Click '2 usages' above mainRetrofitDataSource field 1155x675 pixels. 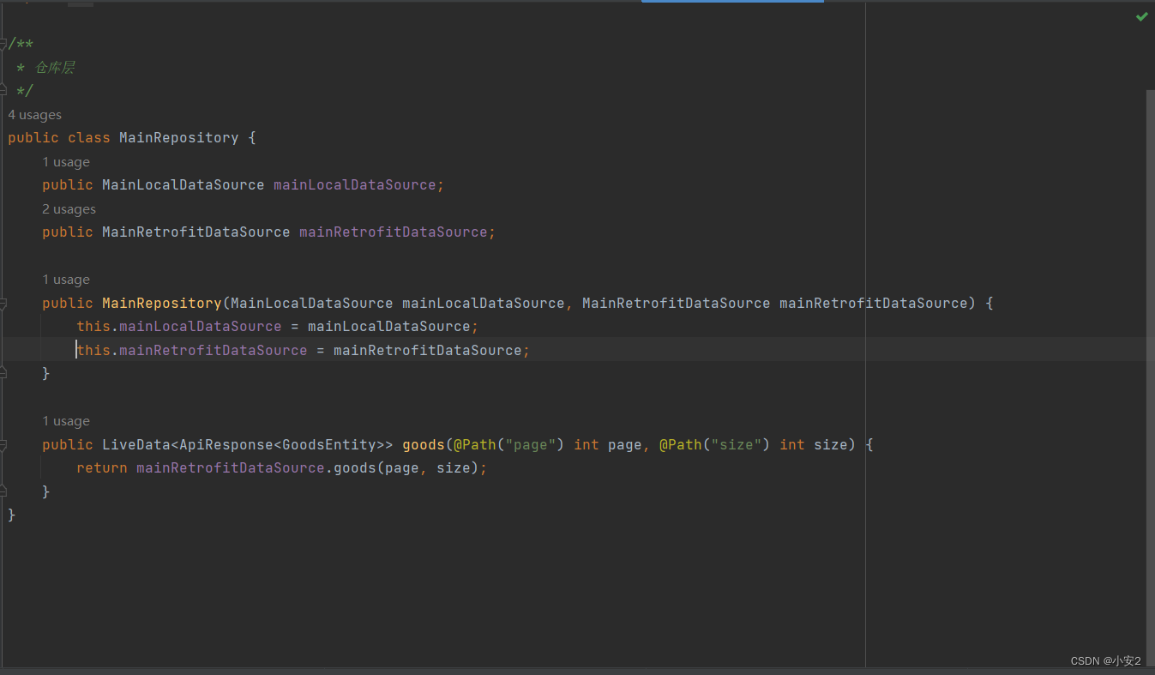(x=69, y=208)
